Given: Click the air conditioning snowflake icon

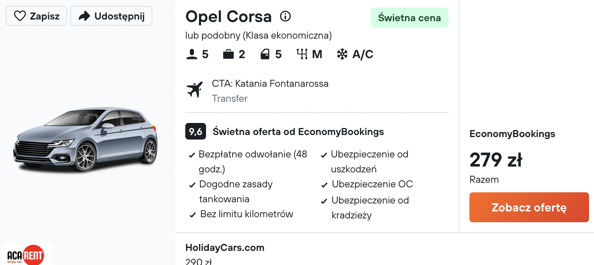Looking at the screenshot, I should coord(342,54).
